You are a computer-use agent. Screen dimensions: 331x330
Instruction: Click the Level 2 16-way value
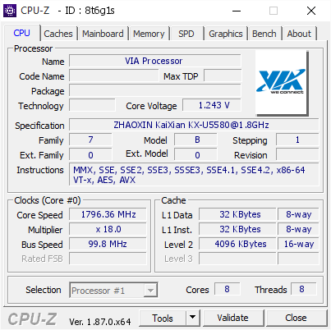[298, 244]
